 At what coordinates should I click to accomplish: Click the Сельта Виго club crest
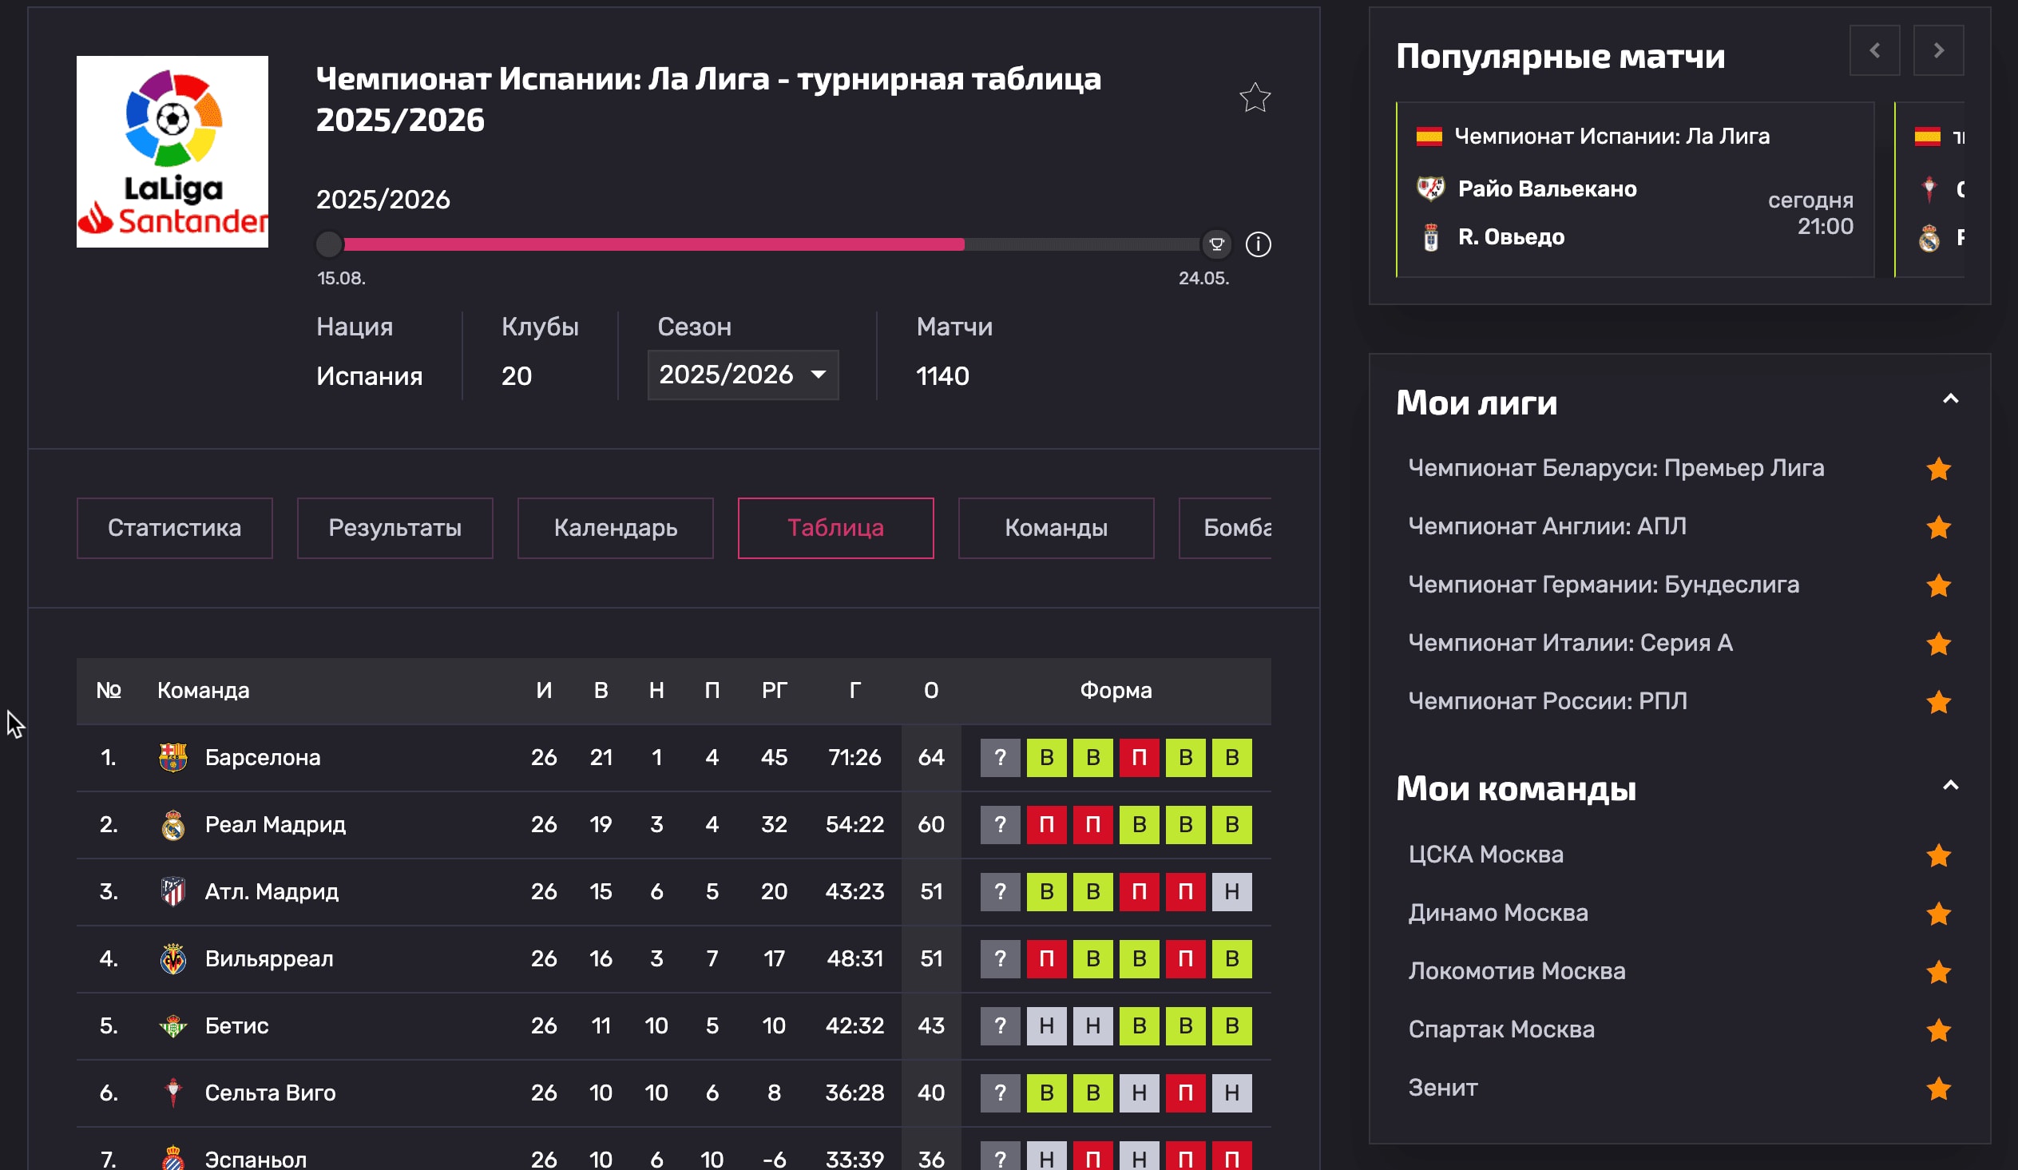click(173, 1093)
